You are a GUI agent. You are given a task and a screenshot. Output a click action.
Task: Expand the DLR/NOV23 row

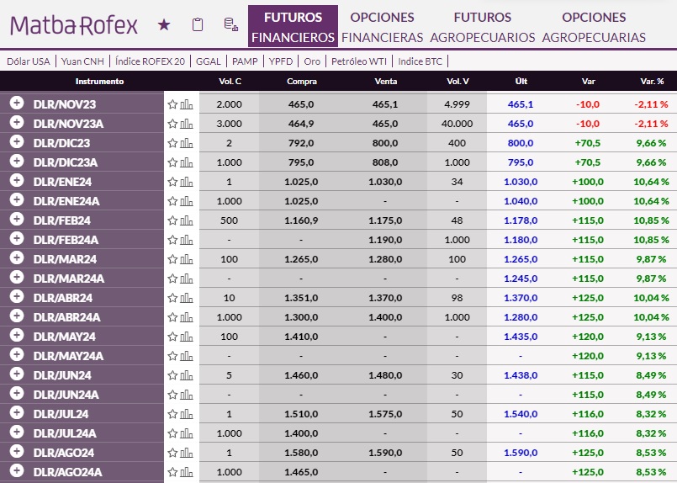coord(16,103)
